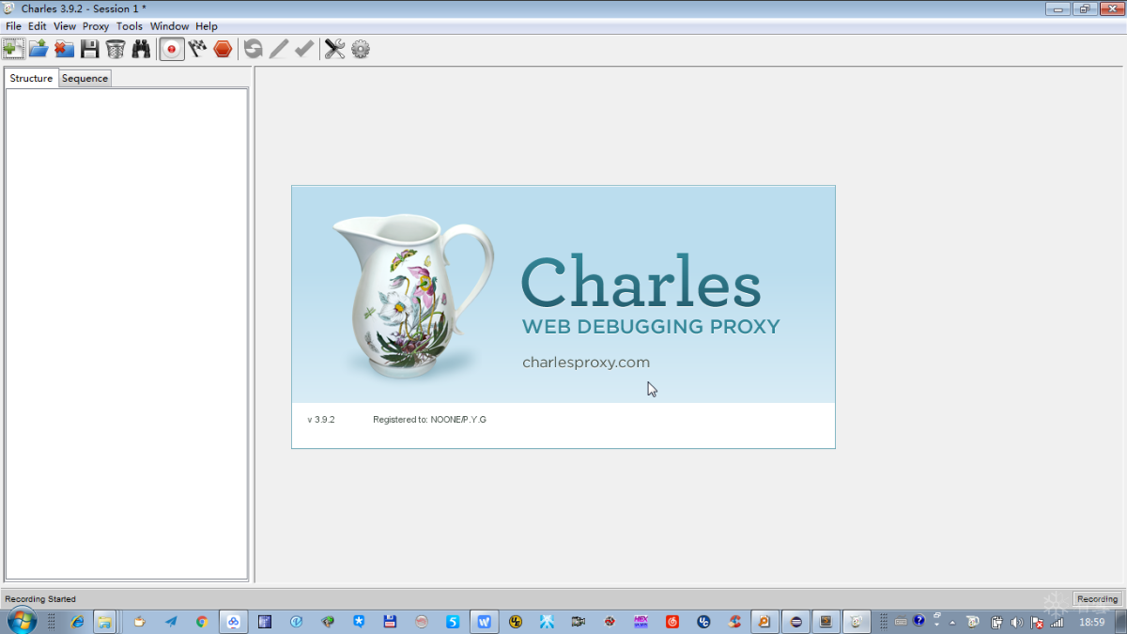Image resolution: width=1127 pixels, height=634 pixels.
Task: Launch Internet Explorer from the taskbar
Action: coord(77,621)
